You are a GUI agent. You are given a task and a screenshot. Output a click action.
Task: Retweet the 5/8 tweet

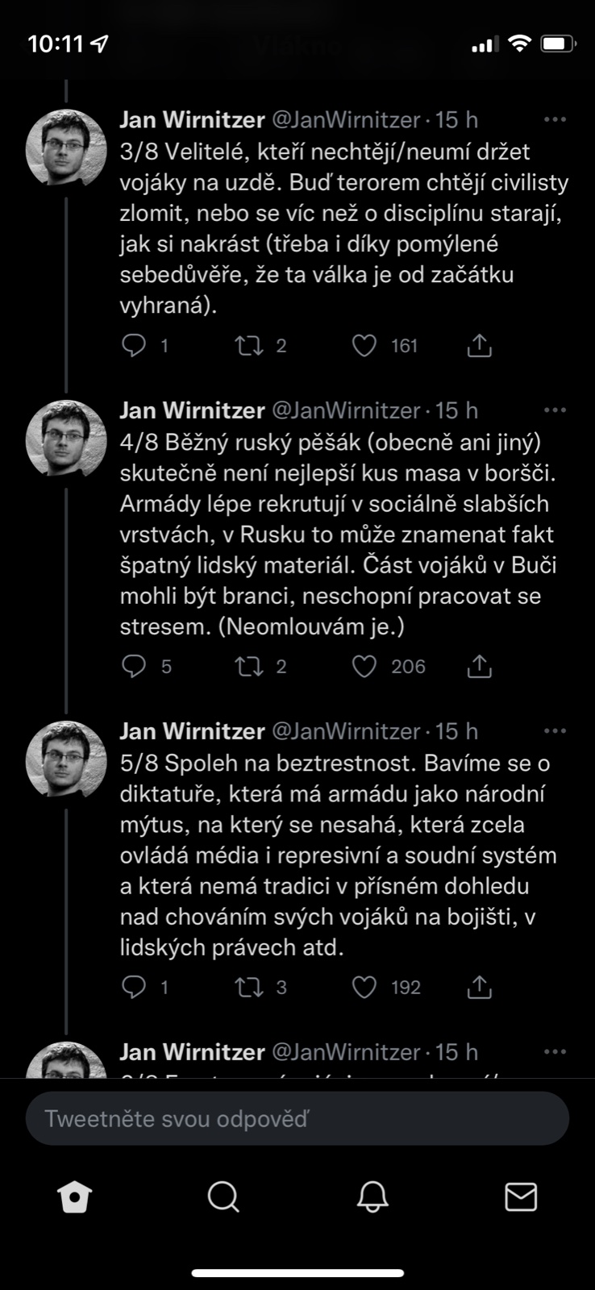pyautogui.click(x=248, y=988)
